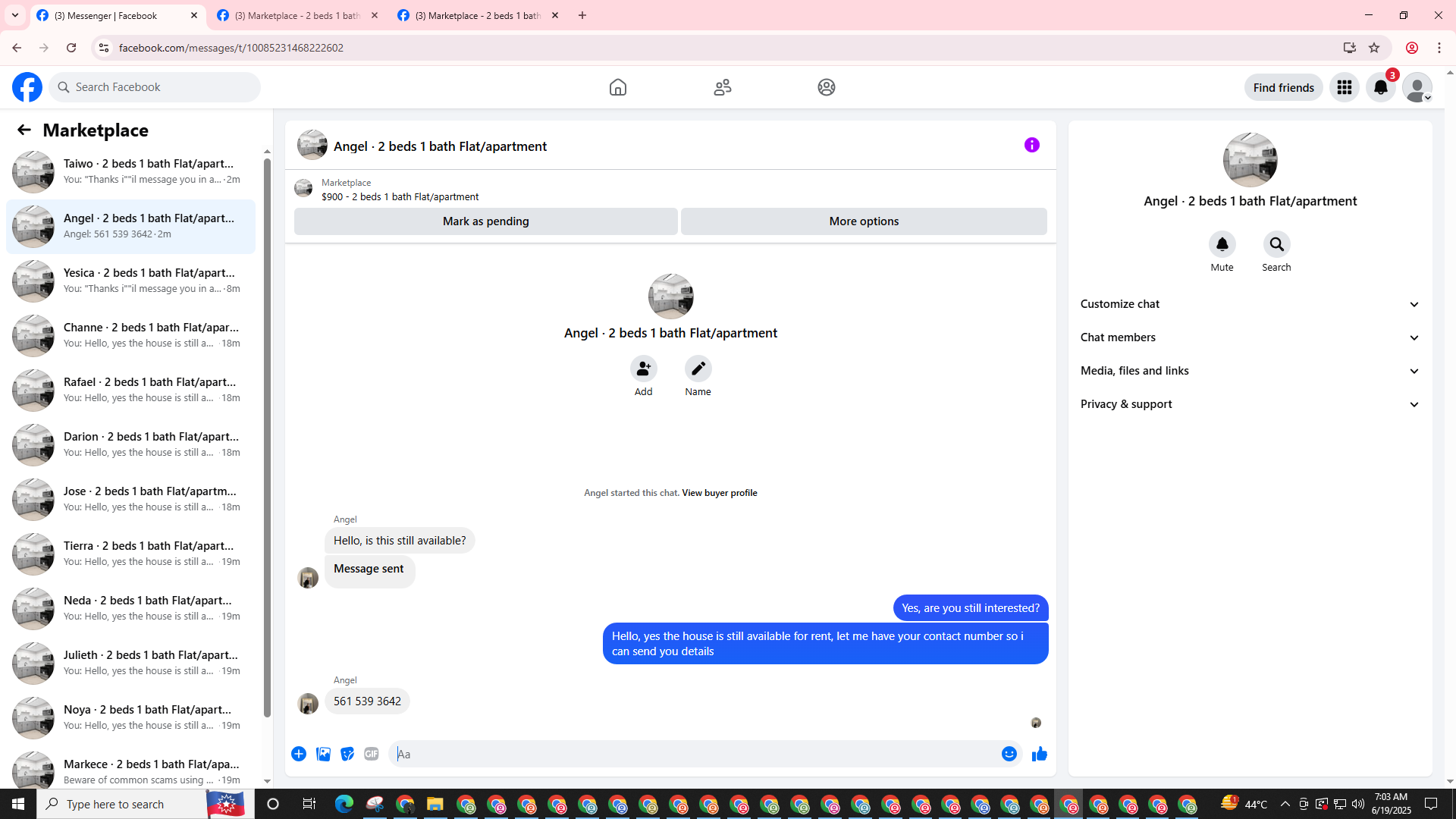
Task: Expand Privacy & support section
Action: (1250, 404)
